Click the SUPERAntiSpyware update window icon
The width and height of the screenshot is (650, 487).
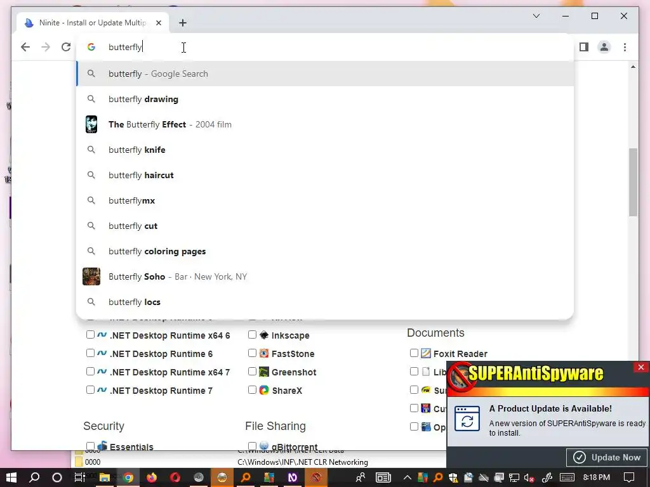(x=467, y=419)
